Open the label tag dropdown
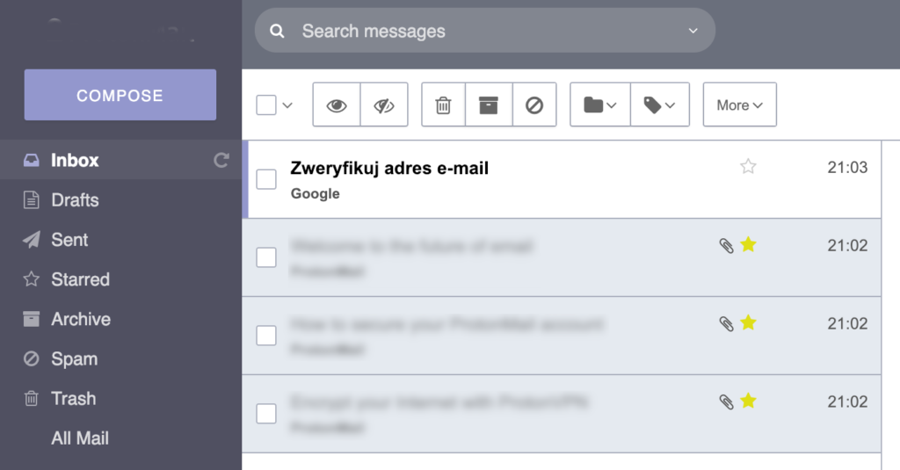The width and height of the screenshot is (900, 470). [659, 105]
